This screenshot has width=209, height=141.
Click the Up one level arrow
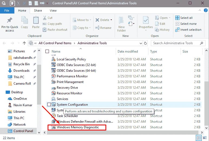point(24,43)
